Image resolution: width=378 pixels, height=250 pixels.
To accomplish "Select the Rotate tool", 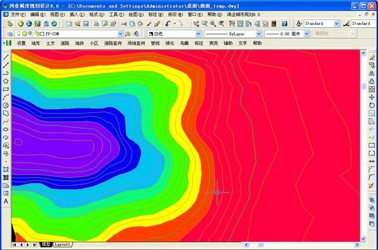I will tap(372, 105).
